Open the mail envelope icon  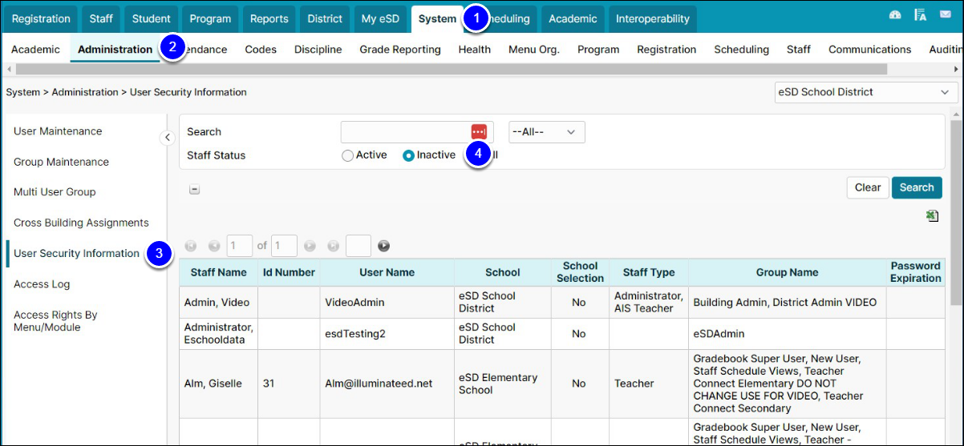[946, 15]
